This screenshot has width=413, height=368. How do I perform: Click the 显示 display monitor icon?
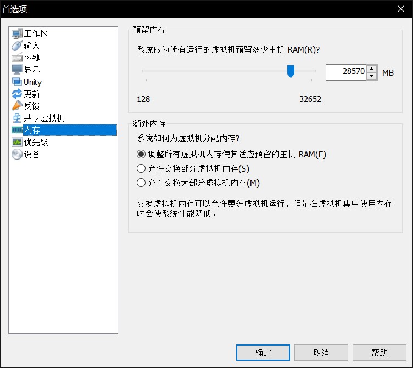click(x=17, y=70)
